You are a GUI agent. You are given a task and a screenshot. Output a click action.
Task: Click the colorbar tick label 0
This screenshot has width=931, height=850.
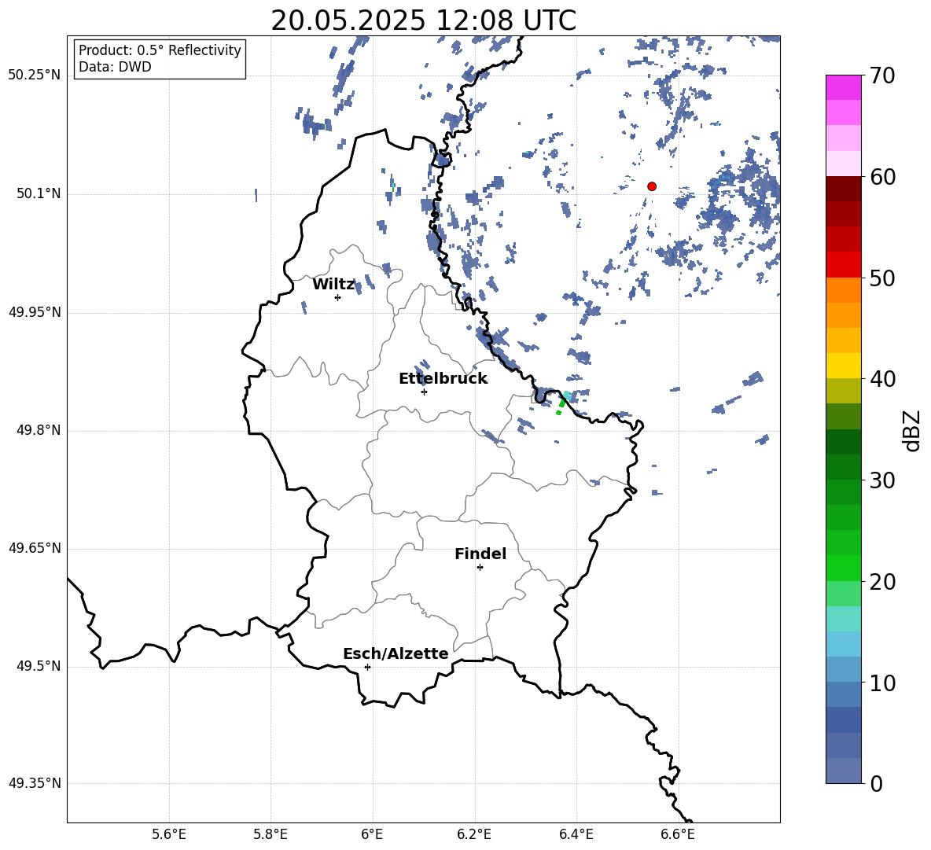pos(877,784)
